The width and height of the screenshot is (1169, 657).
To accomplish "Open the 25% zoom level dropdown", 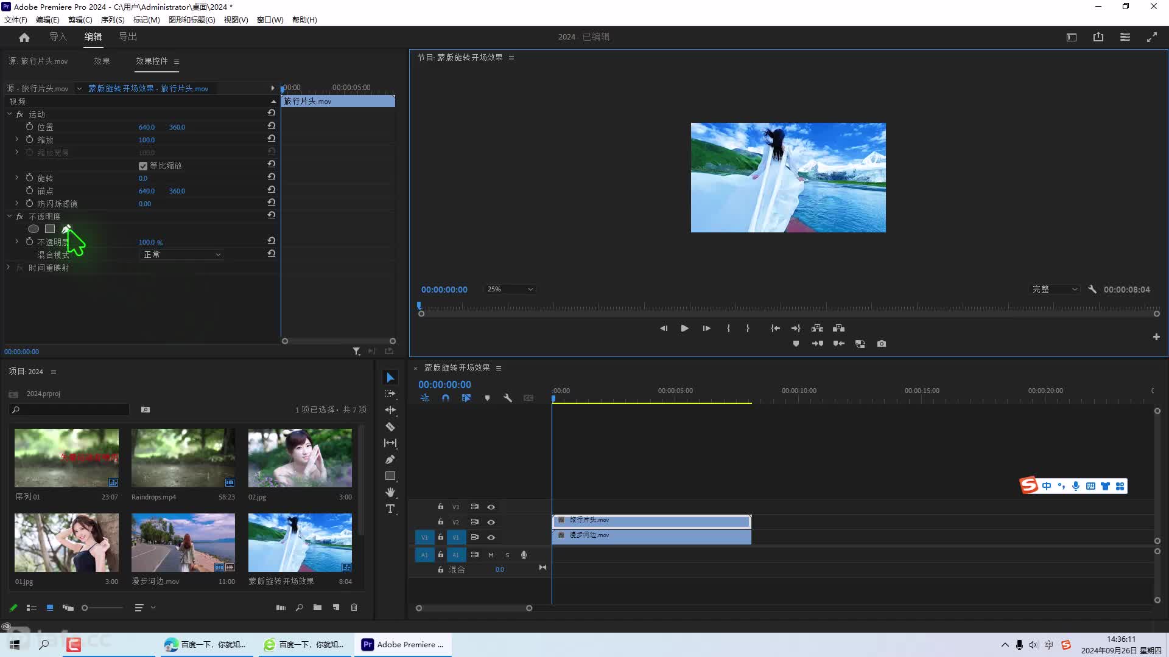I will pos(510,290).
